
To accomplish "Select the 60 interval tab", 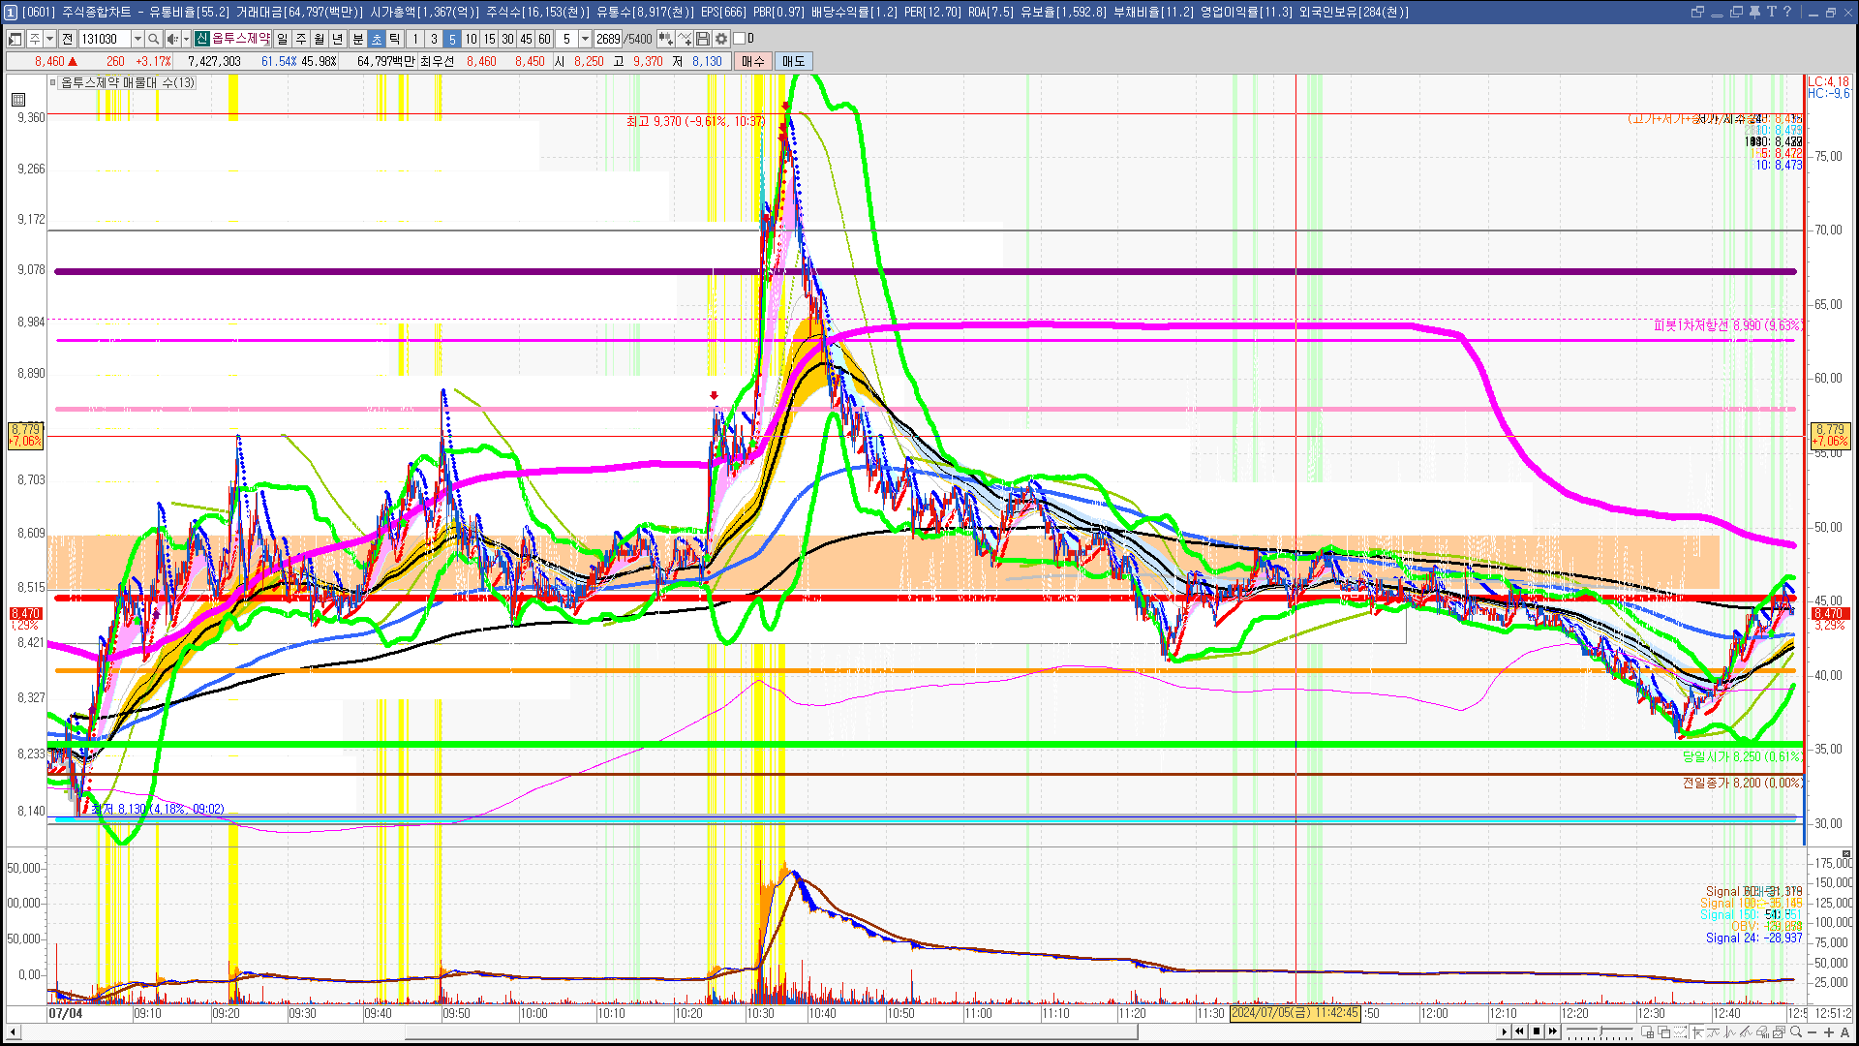I will point(544,39).
